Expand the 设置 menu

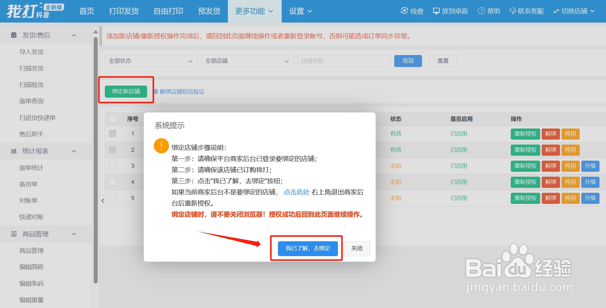coord(301,11)
